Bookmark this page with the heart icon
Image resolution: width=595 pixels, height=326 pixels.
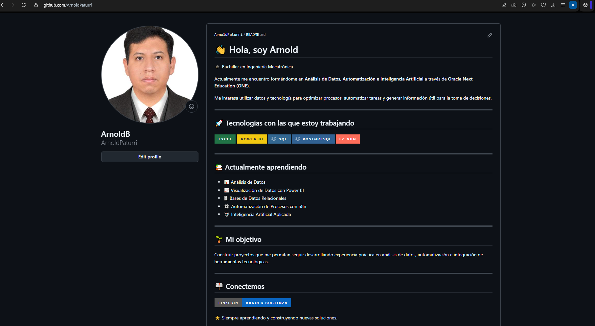[543, 5]
